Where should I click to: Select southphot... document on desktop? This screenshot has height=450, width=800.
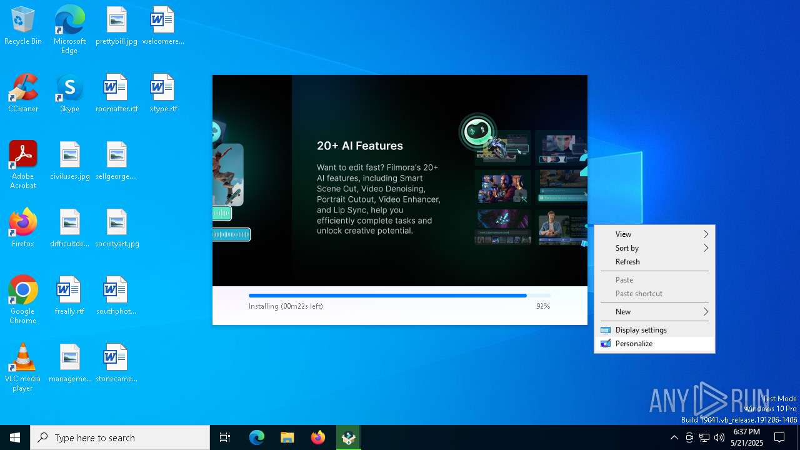click(x=116, y=296)
